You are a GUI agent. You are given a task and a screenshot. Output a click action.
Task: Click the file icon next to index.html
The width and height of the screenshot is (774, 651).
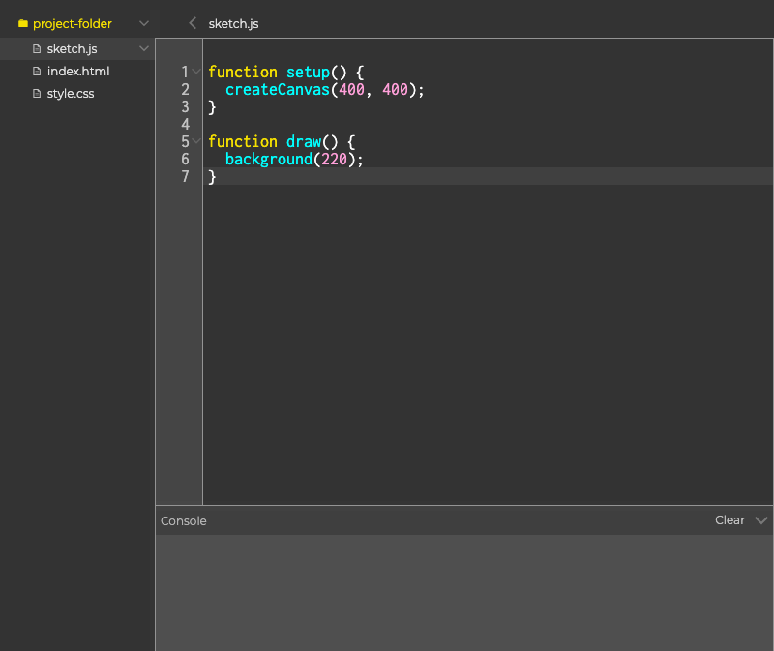pos(38,72)
